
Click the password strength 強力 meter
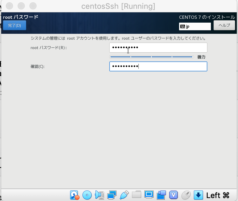point(151,56)
